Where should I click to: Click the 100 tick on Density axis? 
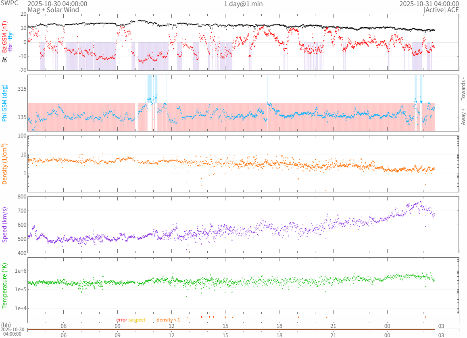[x=22, y=136]
